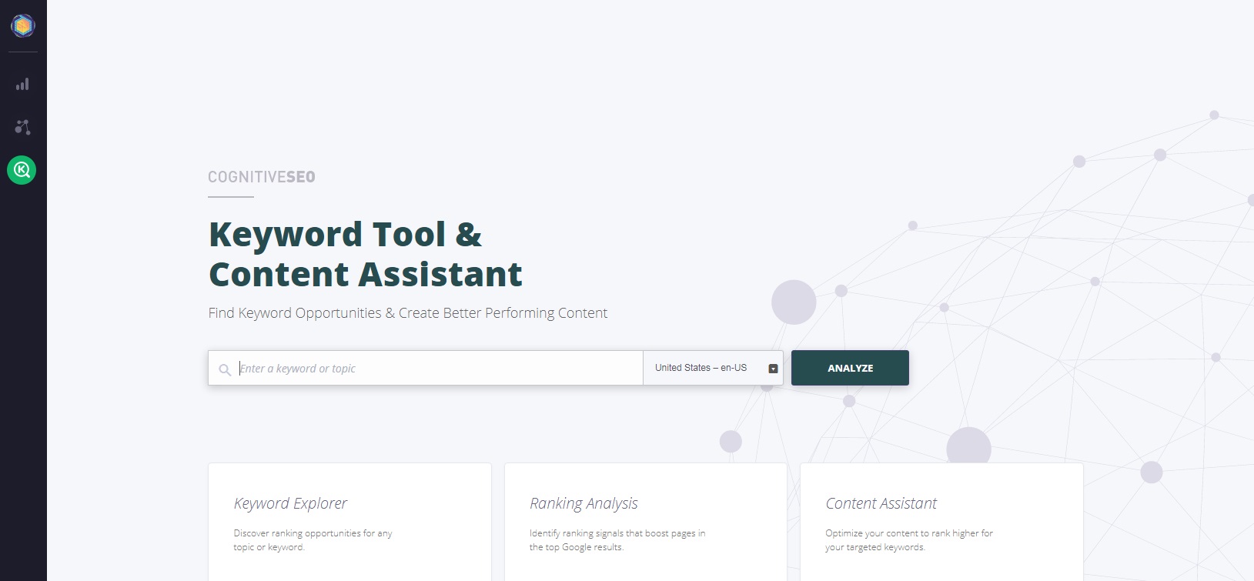Expand the United States – en-US dropdown
Screen dimensions: 1254x581
[x=701, y=368]
